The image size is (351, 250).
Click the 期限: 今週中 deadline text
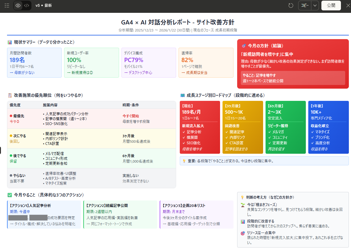point(20,212)
